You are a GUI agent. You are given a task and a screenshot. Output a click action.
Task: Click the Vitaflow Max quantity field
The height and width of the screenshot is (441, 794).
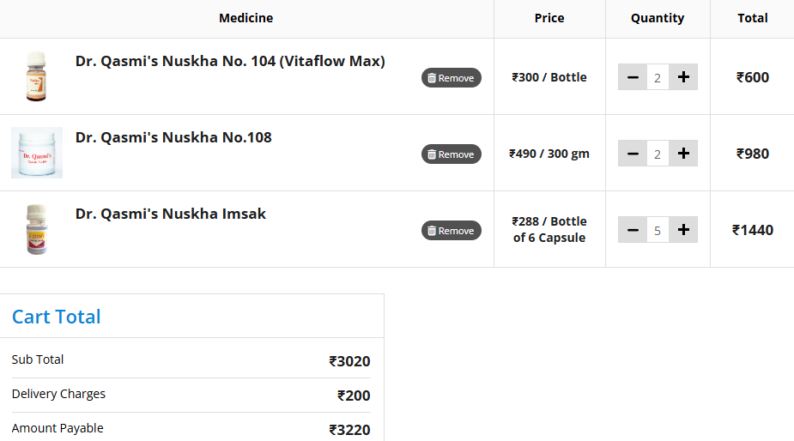[x=658, y=77]
